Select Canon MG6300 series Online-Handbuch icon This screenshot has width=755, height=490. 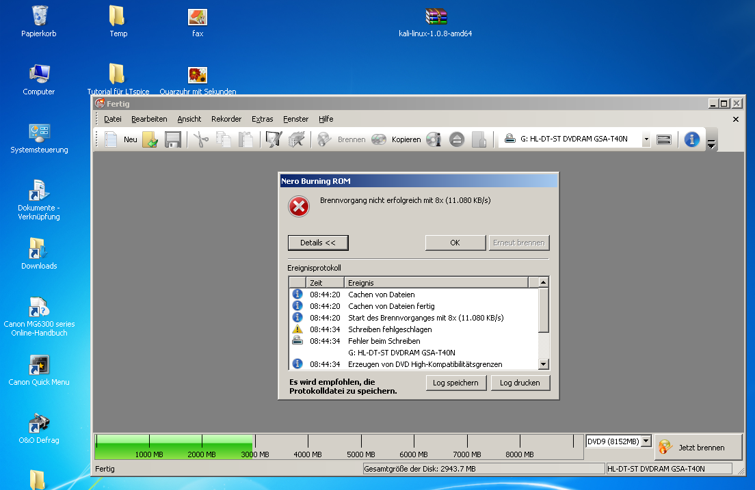(x=39, y=316)
